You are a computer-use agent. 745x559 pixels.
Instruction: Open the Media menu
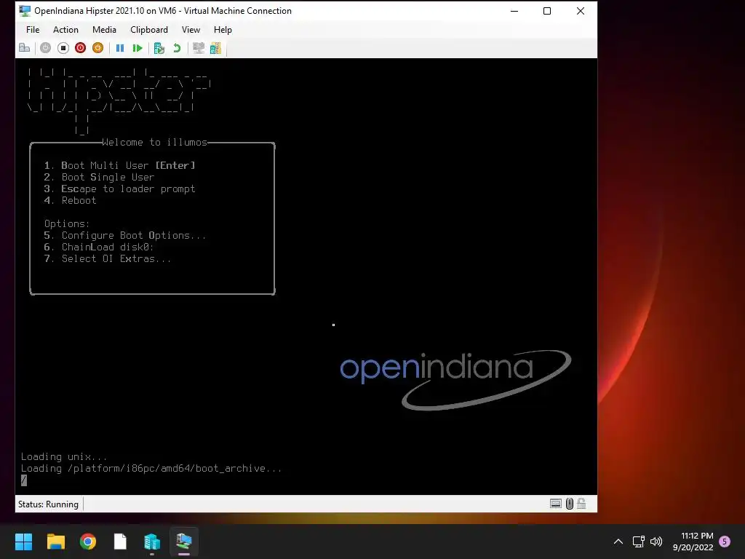click(104, 29)
